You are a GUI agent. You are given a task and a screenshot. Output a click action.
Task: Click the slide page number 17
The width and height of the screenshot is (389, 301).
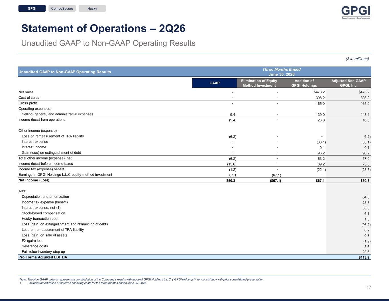coord(369,287)
